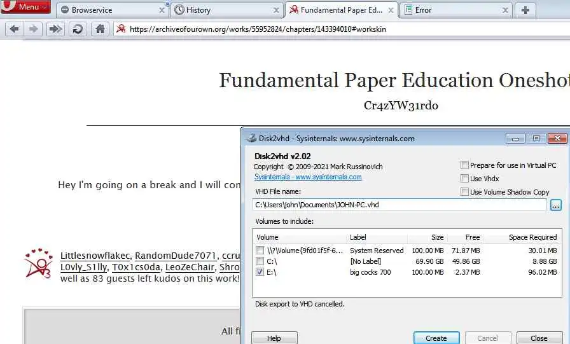This screenshot has height=344, width=570.
Task: Select '69.90 GB' size value
Action: pyautogui.click(x=429, y=261)
